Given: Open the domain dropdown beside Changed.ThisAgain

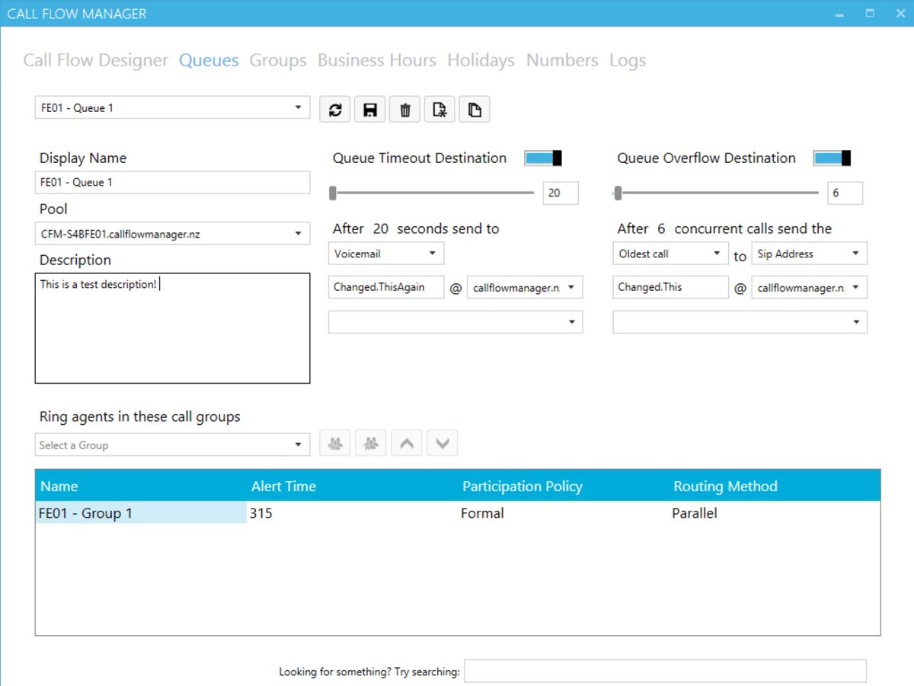Looking at the screenshot, I should click(525, 288).
